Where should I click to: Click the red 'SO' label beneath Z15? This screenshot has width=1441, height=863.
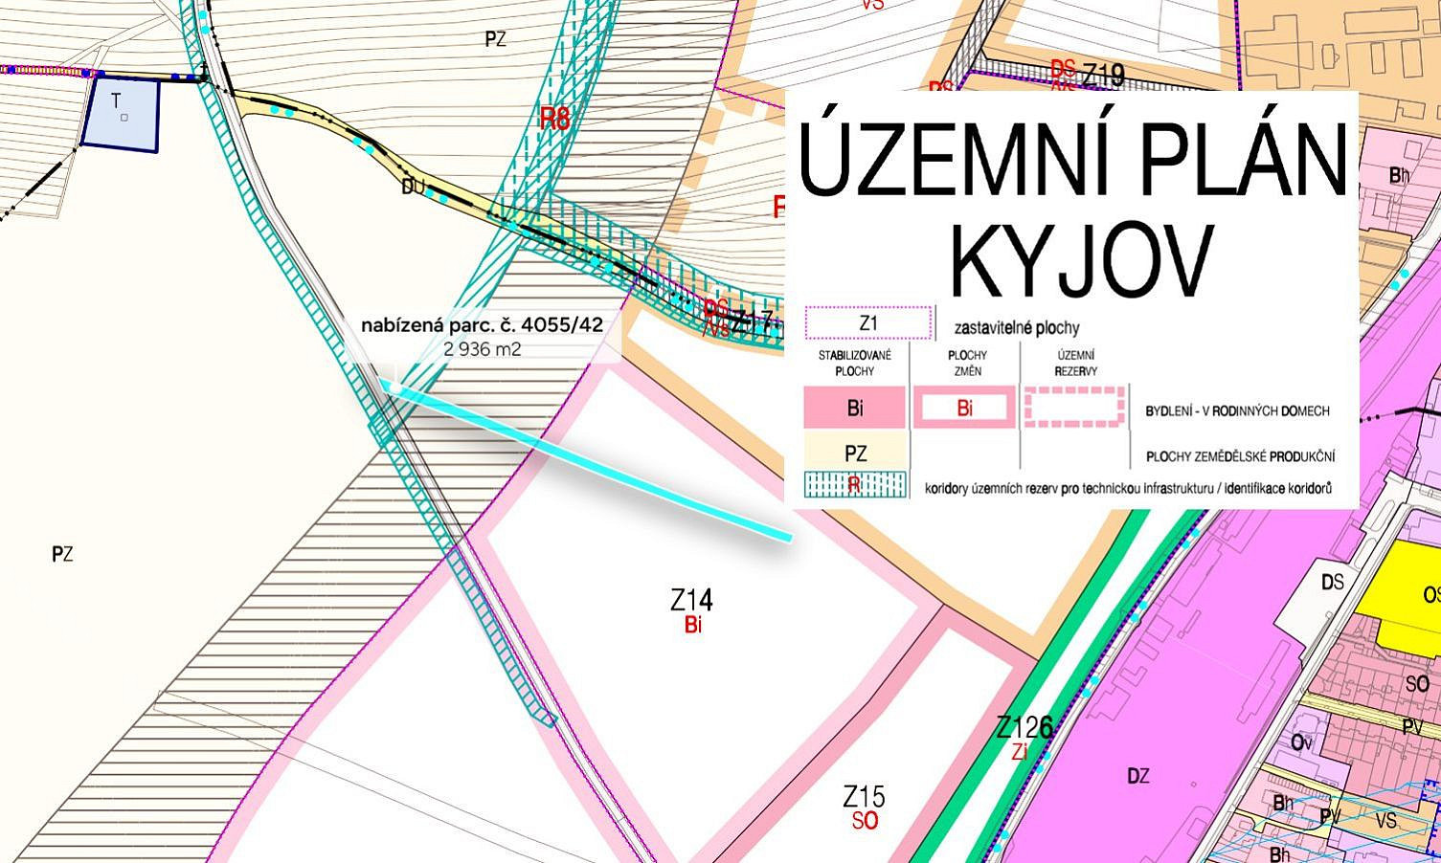click(865, 821)
